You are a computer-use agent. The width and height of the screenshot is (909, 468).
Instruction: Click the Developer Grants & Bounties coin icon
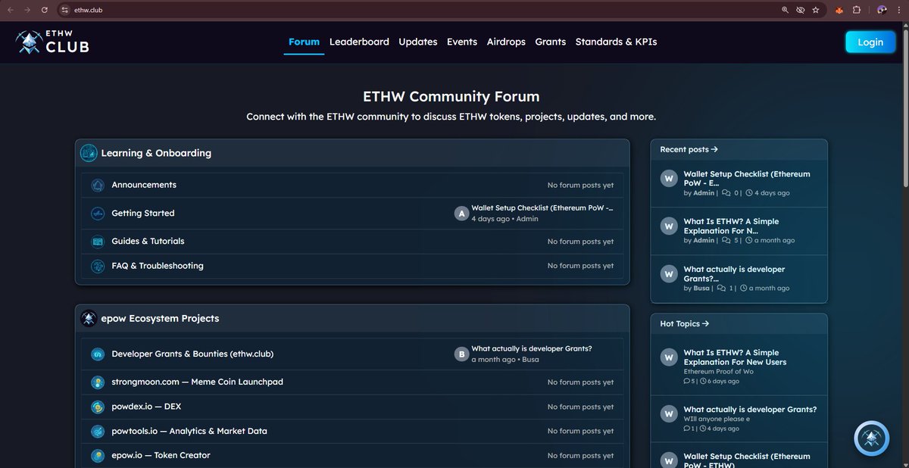pos(98,354)
